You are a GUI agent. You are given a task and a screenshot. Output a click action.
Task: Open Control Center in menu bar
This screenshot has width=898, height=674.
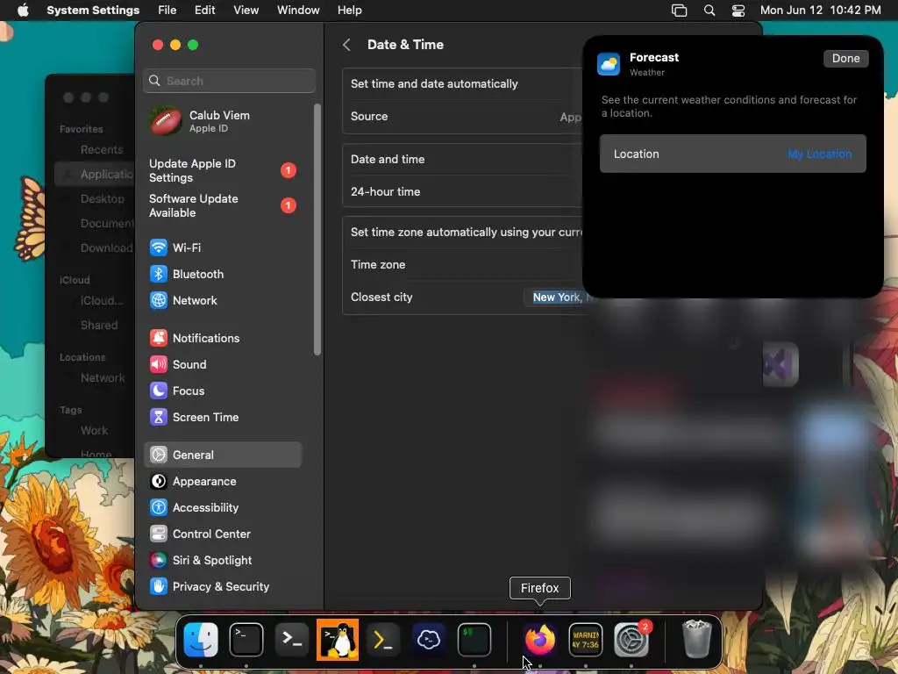coord(738,11)
